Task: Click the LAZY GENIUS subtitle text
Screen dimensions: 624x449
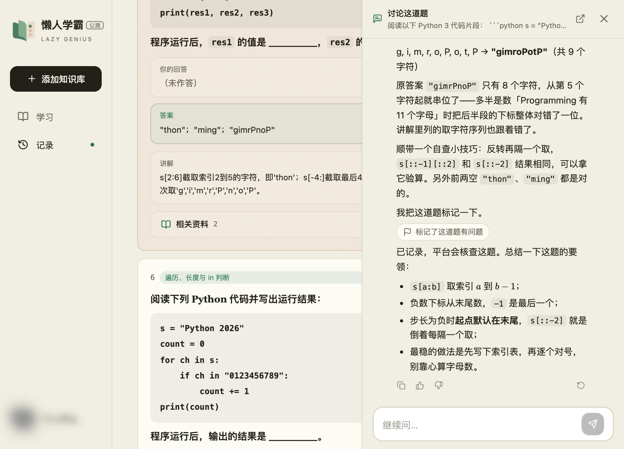Action: pos(67,39)
